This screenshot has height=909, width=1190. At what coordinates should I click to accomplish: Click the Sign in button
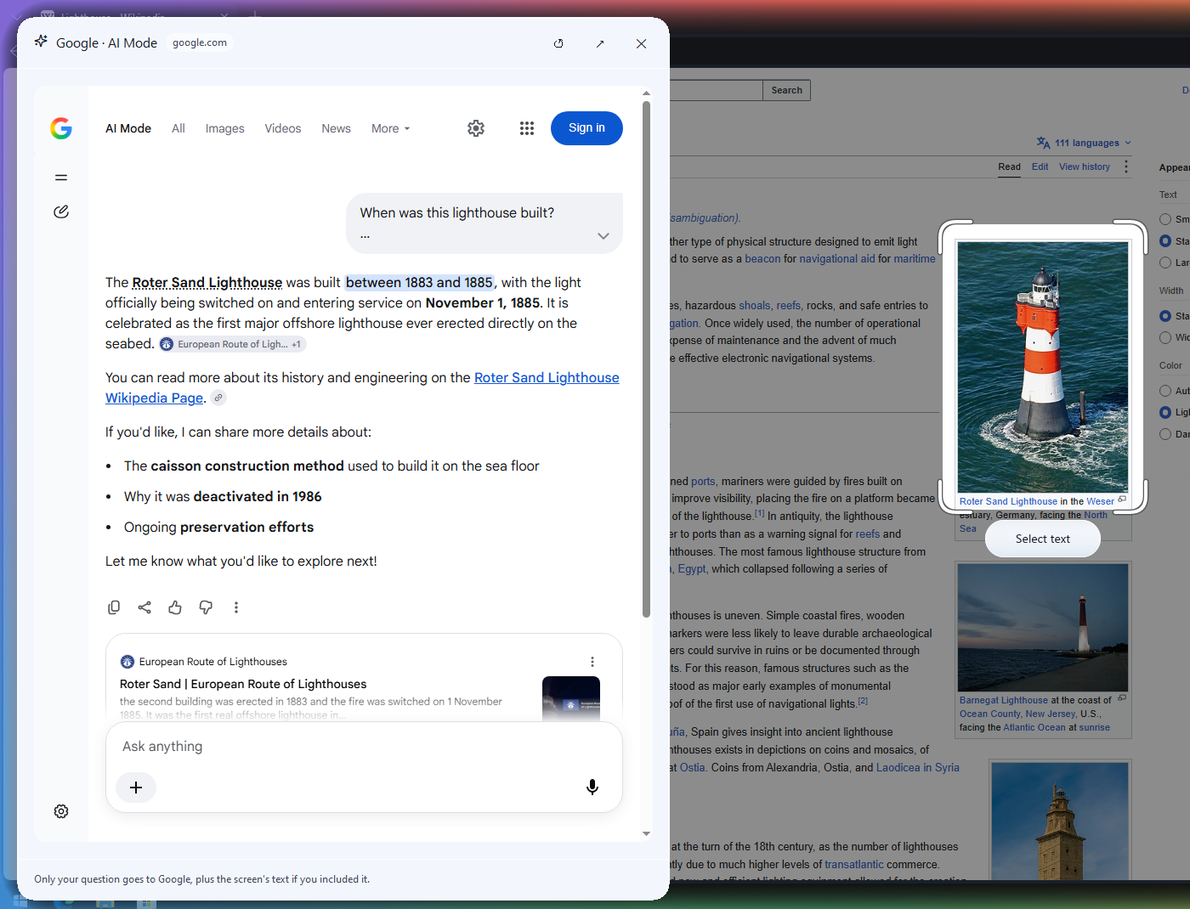coord(586,128)
